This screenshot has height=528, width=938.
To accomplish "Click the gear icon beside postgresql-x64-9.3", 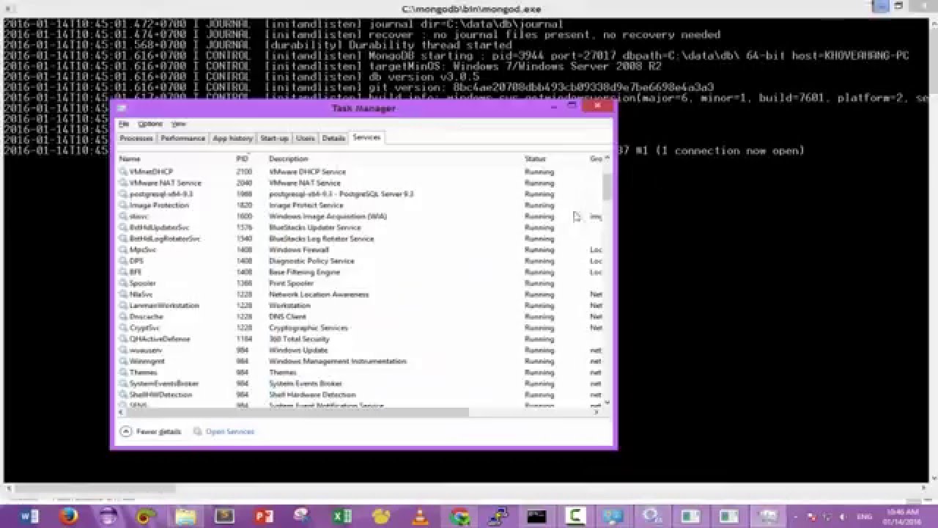I will click(x=123, y=194).
